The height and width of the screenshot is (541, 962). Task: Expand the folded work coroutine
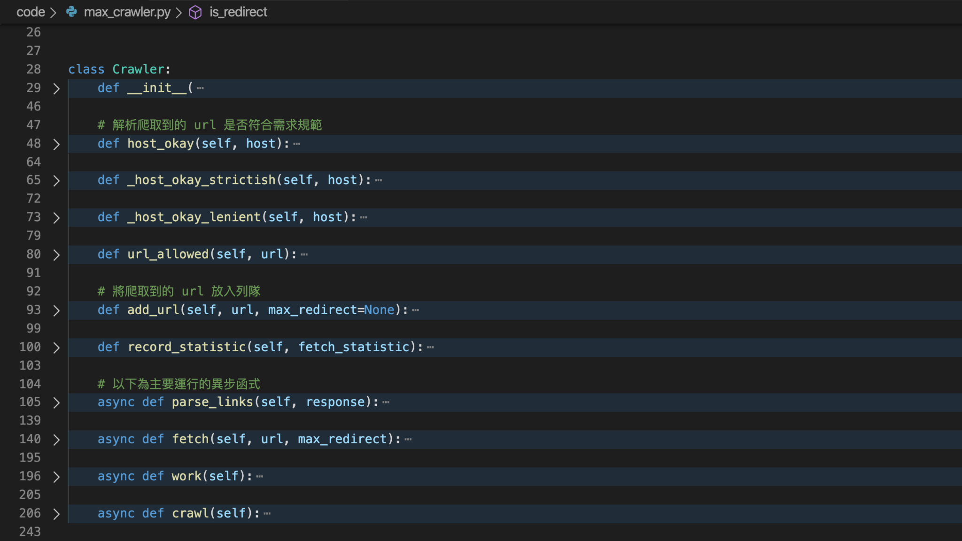pyautogui.click(x=56, y=476)
